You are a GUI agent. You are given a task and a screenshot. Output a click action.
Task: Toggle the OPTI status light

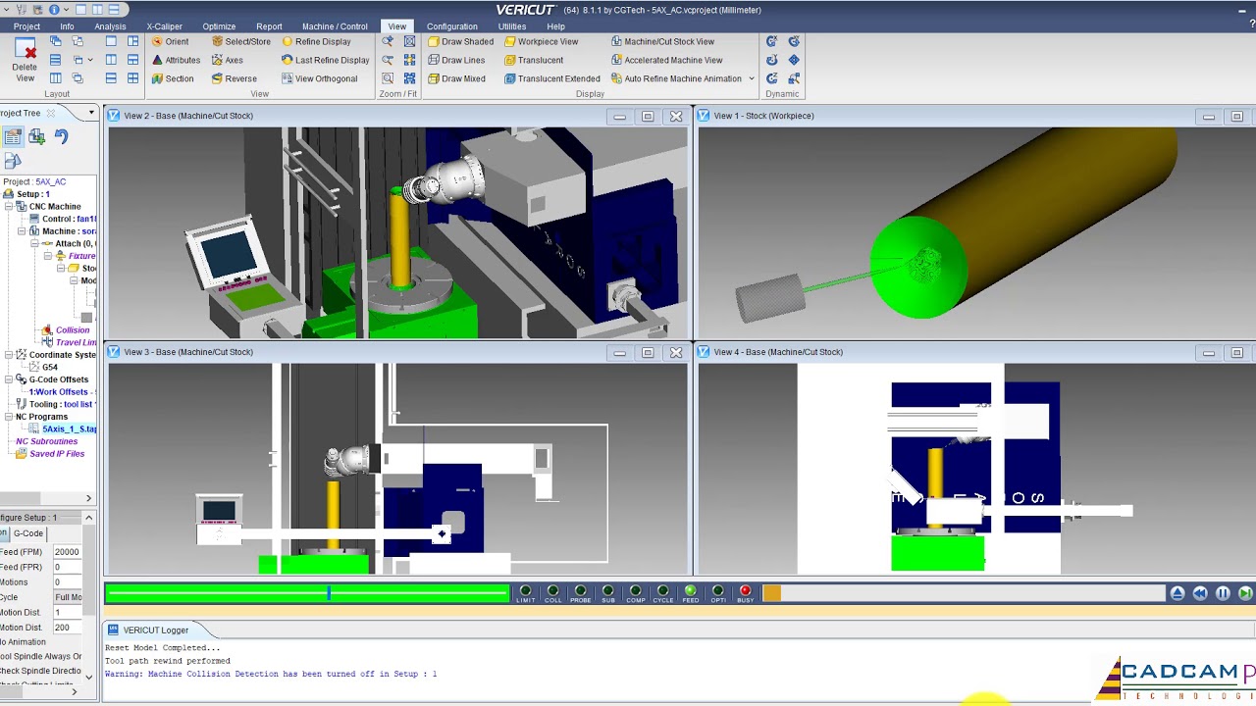coord(717,593)
